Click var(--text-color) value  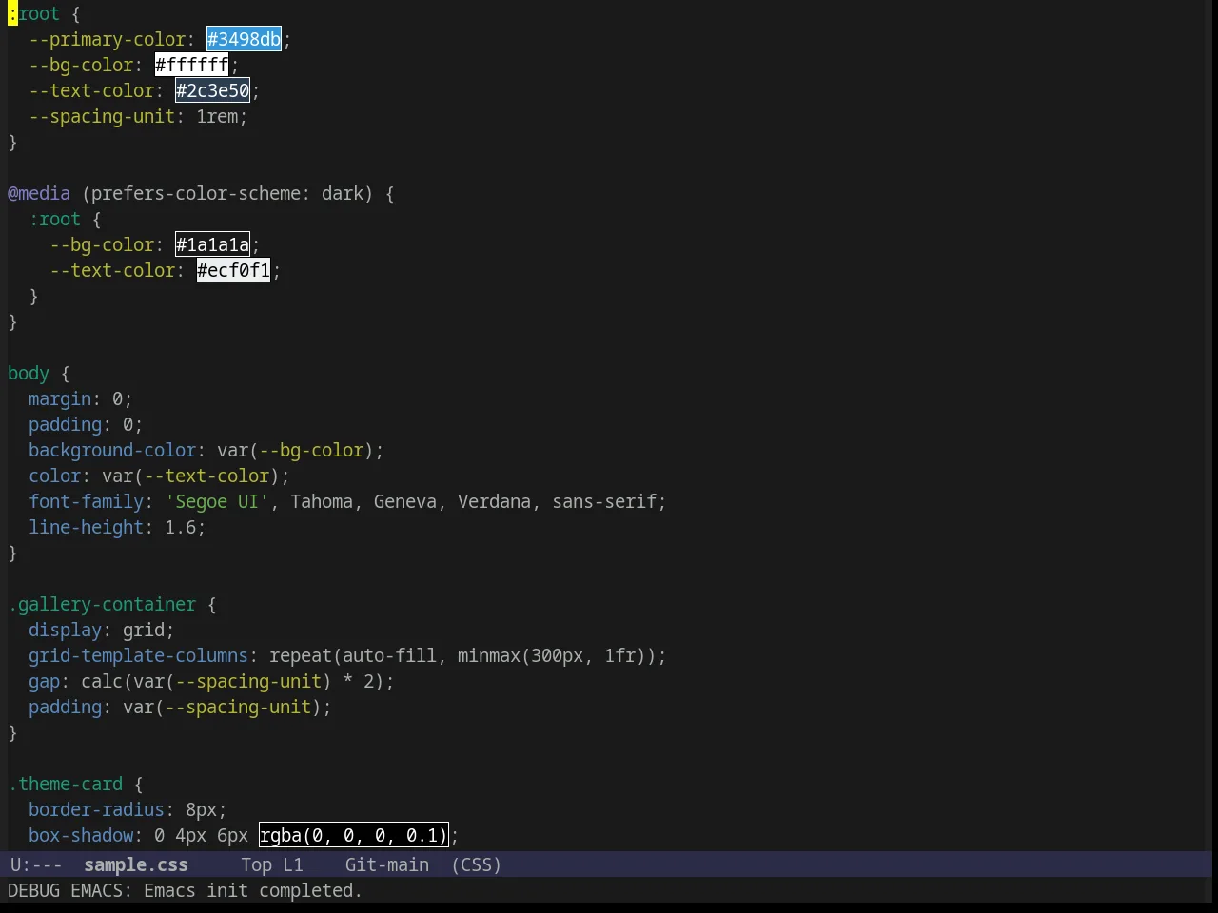(x=190, y=476)
